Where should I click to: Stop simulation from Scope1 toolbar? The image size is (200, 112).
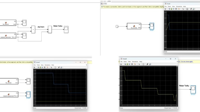click(45, 67)
